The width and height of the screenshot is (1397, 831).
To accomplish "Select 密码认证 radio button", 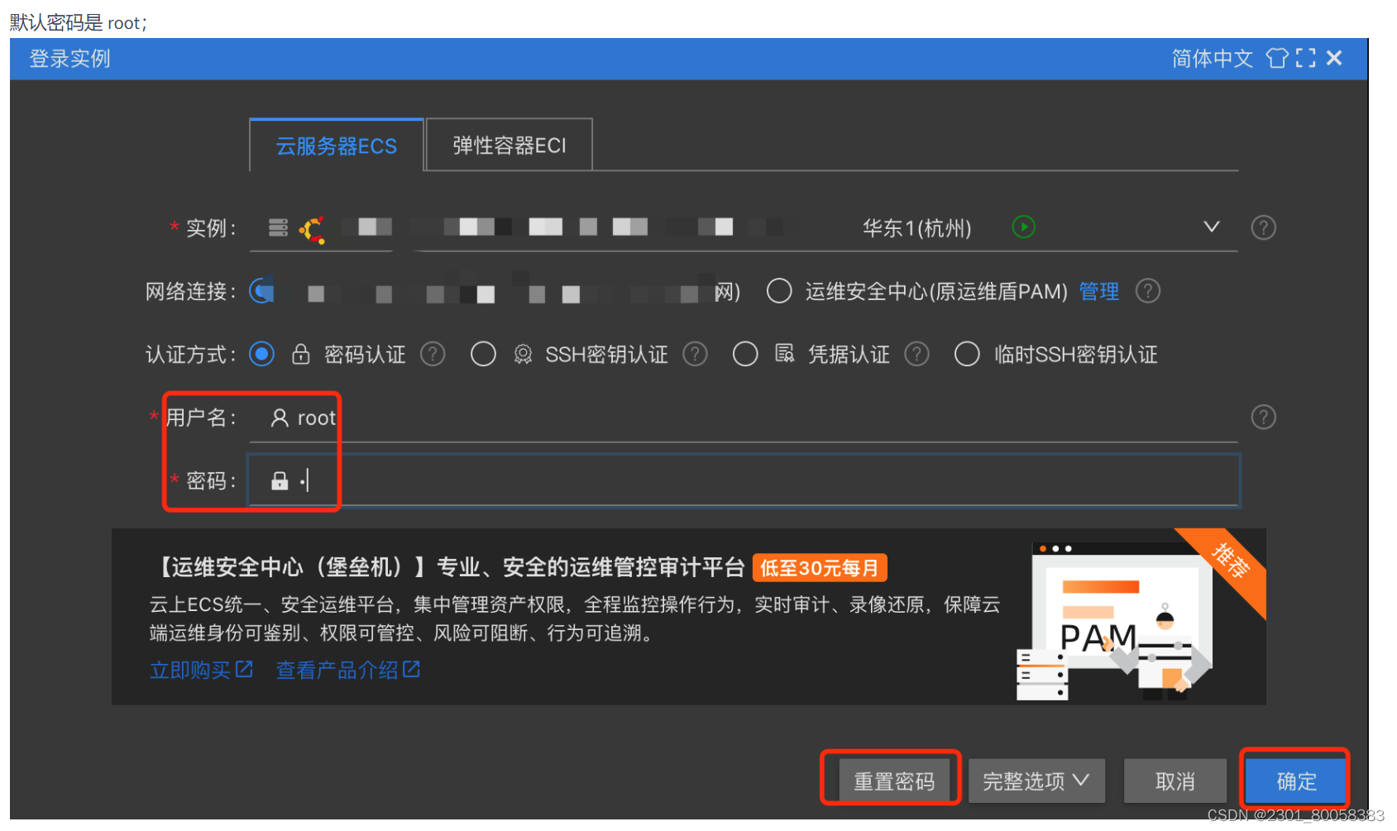I will coord(261,355).
